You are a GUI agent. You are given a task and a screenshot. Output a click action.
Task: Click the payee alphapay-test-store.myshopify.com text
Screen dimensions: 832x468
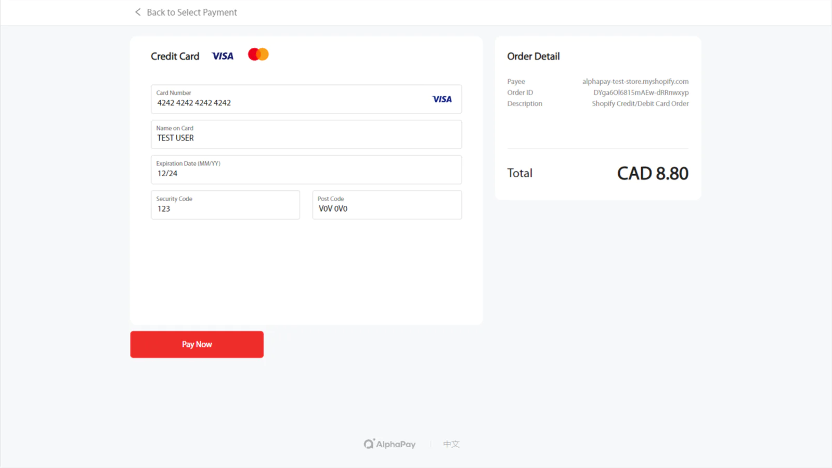pyautogui.click(x=635, y=82)
